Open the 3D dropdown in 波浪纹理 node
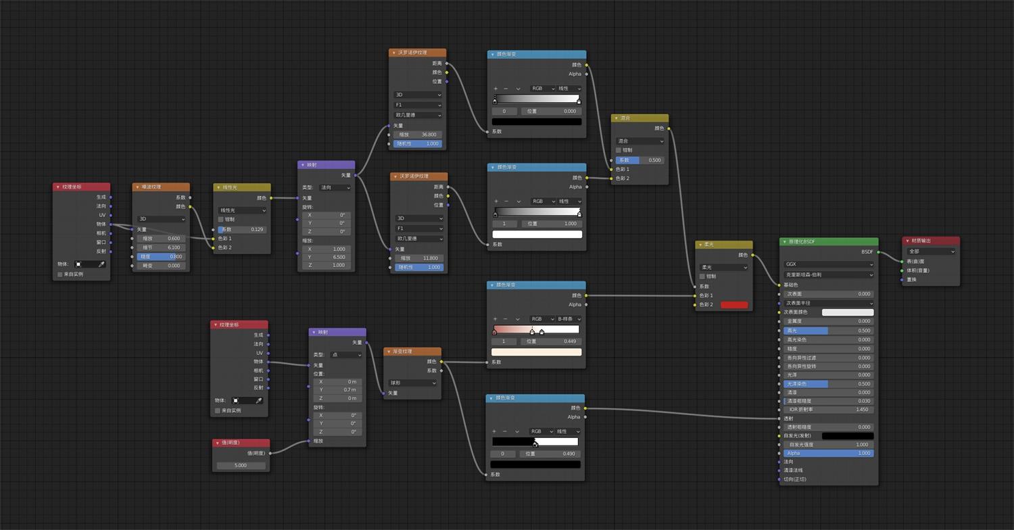This screenshot has height=530, width=1014. (161, 219)
